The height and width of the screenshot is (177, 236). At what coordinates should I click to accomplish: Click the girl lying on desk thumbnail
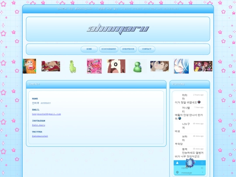point(51,66)
